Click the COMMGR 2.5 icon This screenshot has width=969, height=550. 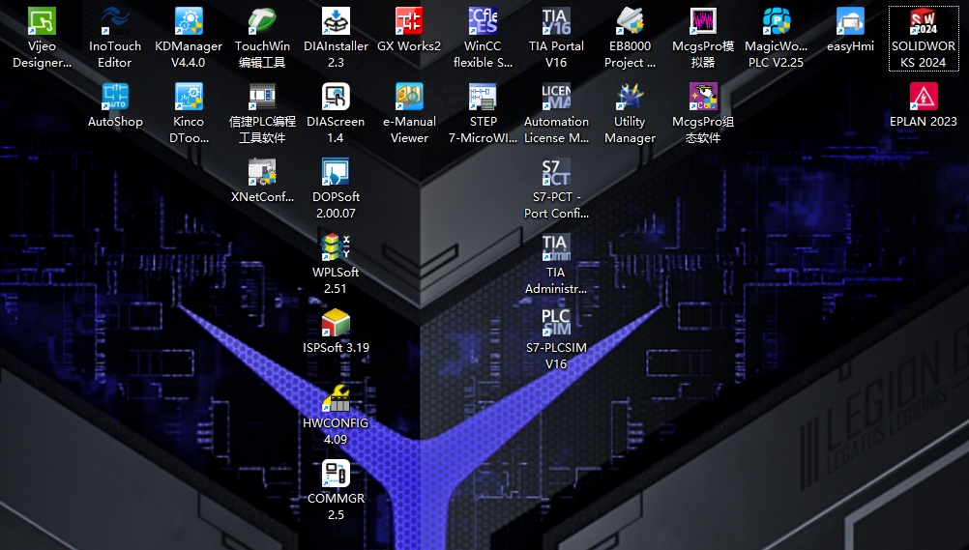336,474
